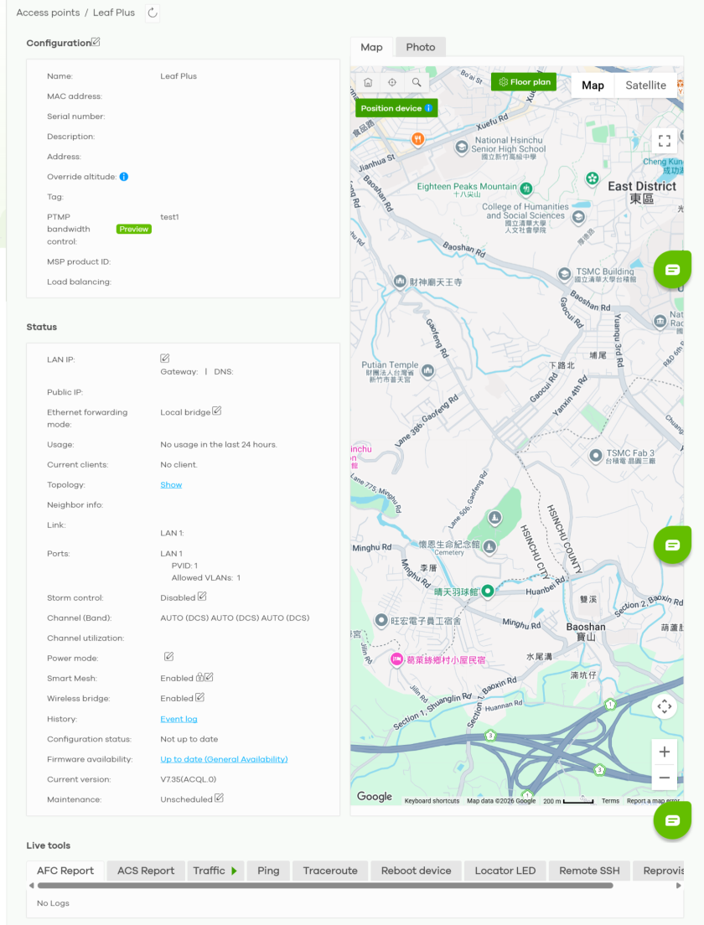Switch map to Satellite view

coord(645,85)
